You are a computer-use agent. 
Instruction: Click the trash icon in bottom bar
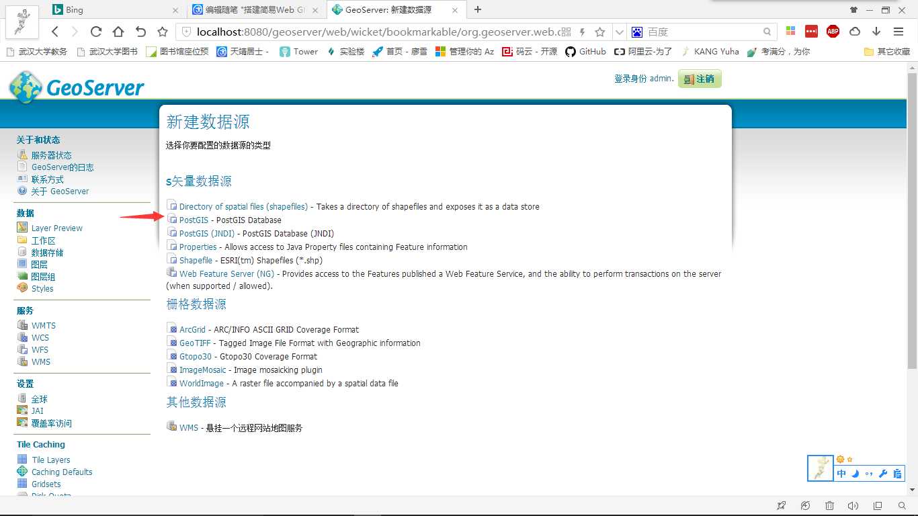[x=829, y=506]
